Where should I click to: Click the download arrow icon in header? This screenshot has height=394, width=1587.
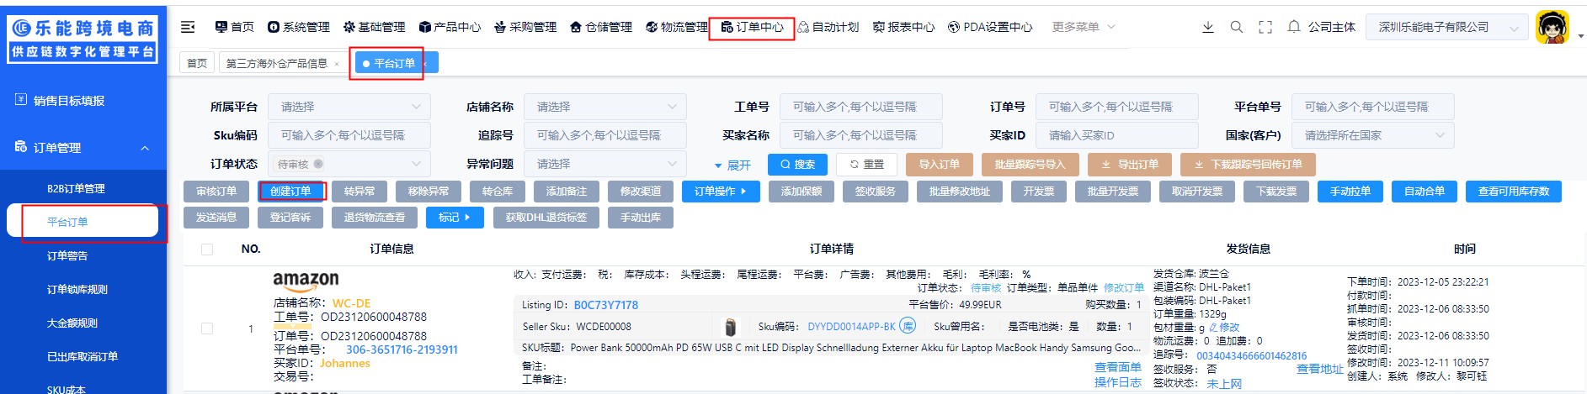tap(1207, 27)
